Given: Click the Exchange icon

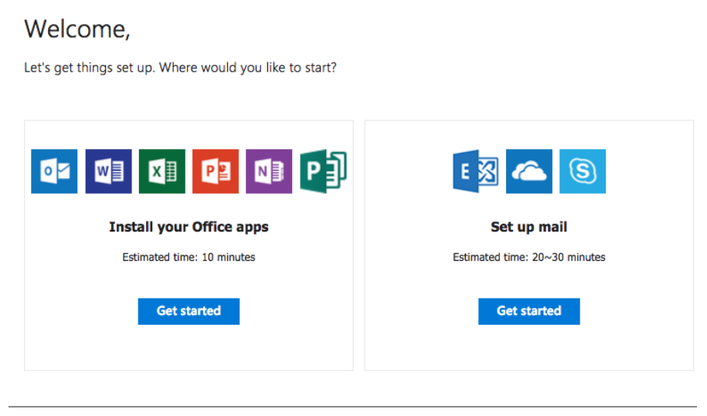Looking at the screenshot, I should pos(476,171).
